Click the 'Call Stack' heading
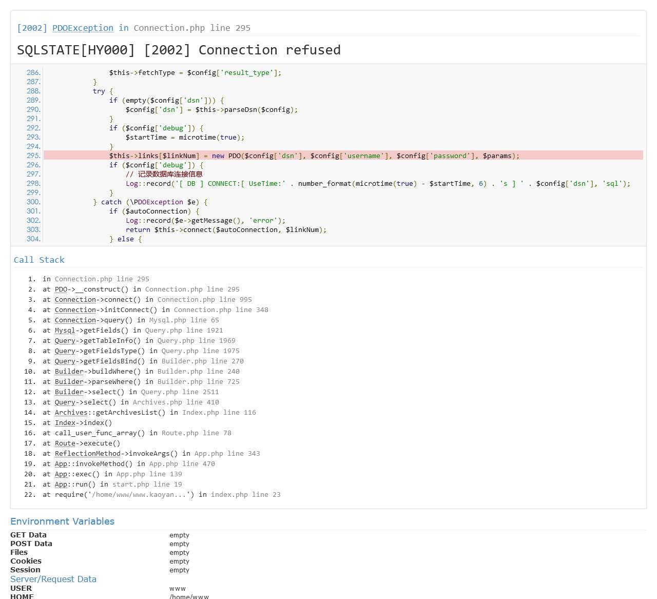This screenshot has height=599, width=657. (x=39, y=260)
